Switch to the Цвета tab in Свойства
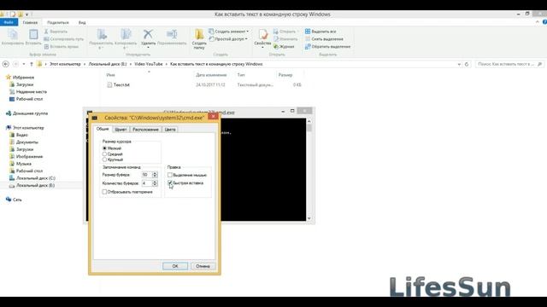The width and height of the screenshot is (547, 307). pyautogui.click(x=170, y=130)
